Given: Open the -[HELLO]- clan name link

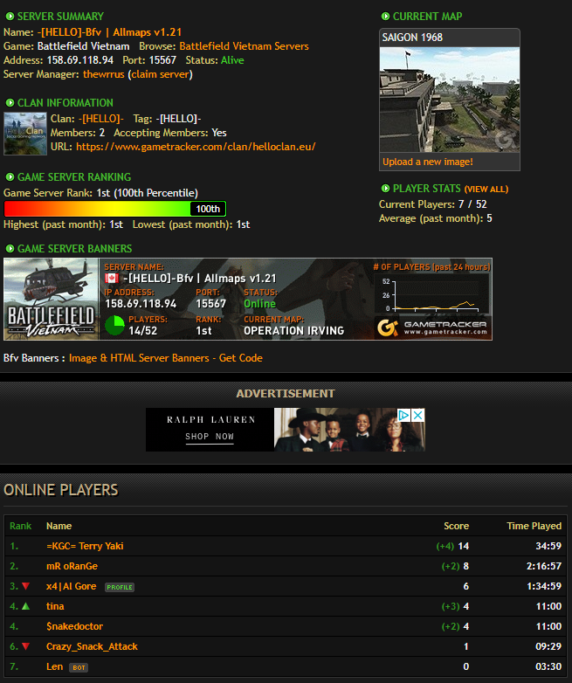Looking at the screenshot, I should coord(101,119).
